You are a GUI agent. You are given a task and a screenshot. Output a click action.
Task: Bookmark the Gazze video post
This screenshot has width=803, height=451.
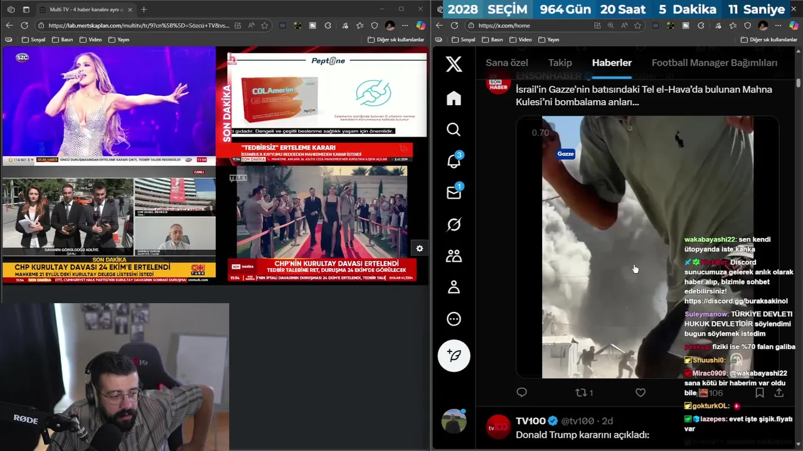point(760,393)
